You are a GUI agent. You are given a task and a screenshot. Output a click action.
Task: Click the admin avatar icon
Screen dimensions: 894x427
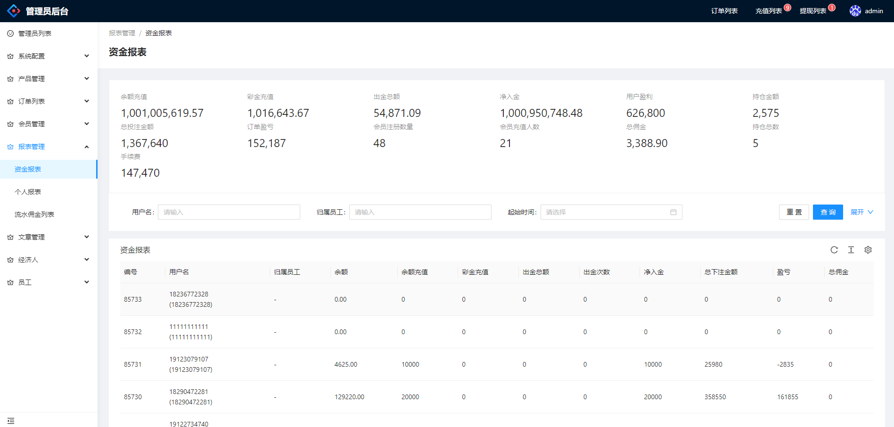(855, 10)
